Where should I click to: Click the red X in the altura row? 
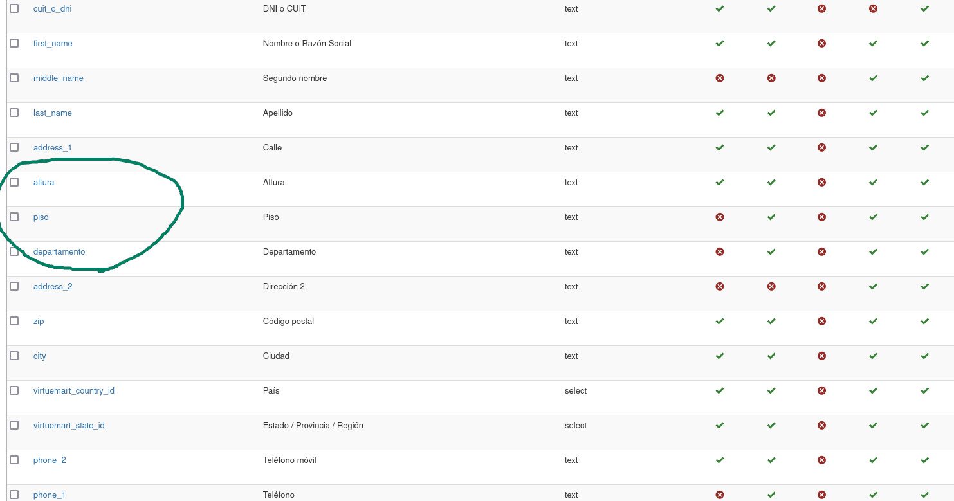[x=821, y=182]
